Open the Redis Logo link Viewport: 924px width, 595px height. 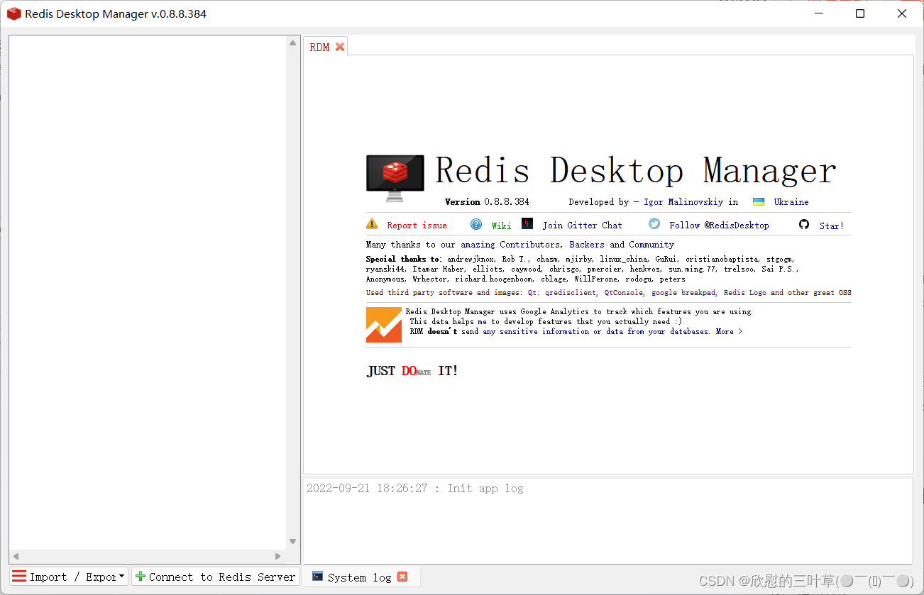[745, 292]
